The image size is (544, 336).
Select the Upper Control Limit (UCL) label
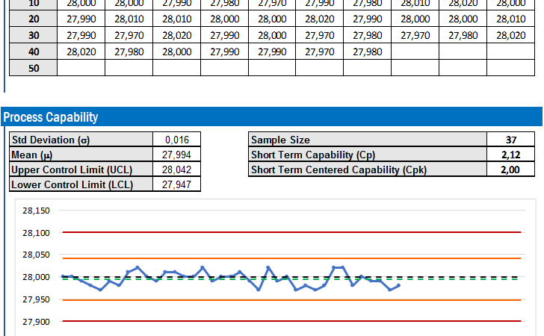coord(81,169)
